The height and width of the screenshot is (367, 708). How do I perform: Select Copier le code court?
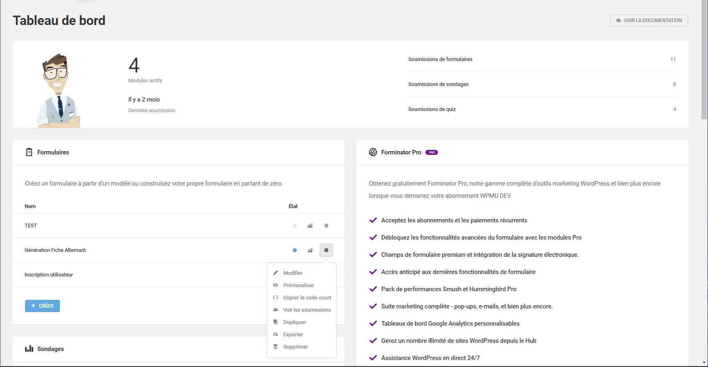302,298
